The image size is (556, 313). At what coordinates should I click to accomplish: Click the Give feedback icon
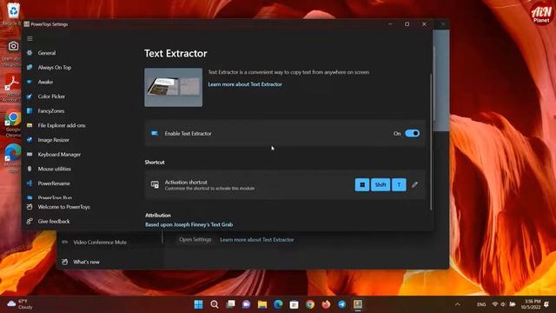tap(30, 222)
